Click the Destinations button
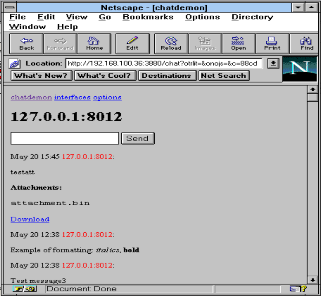Image resolution: width=321 pixels, height=296 pixels. tap(167, 75)
